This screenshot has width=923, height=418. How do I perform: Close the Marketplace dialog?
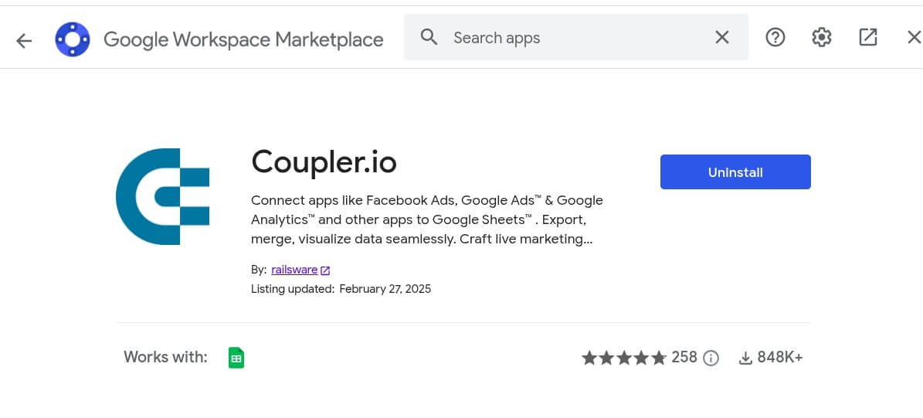coord(913,37)
